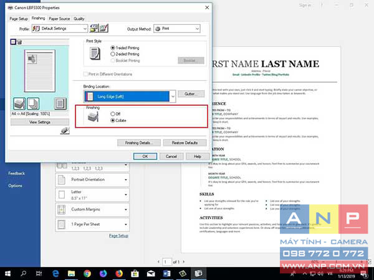This screenshot has height=280, width=374.
Task: Click Portrait Orientation page icon in Word
Action: pyautogui.click(x=62, y=180)
